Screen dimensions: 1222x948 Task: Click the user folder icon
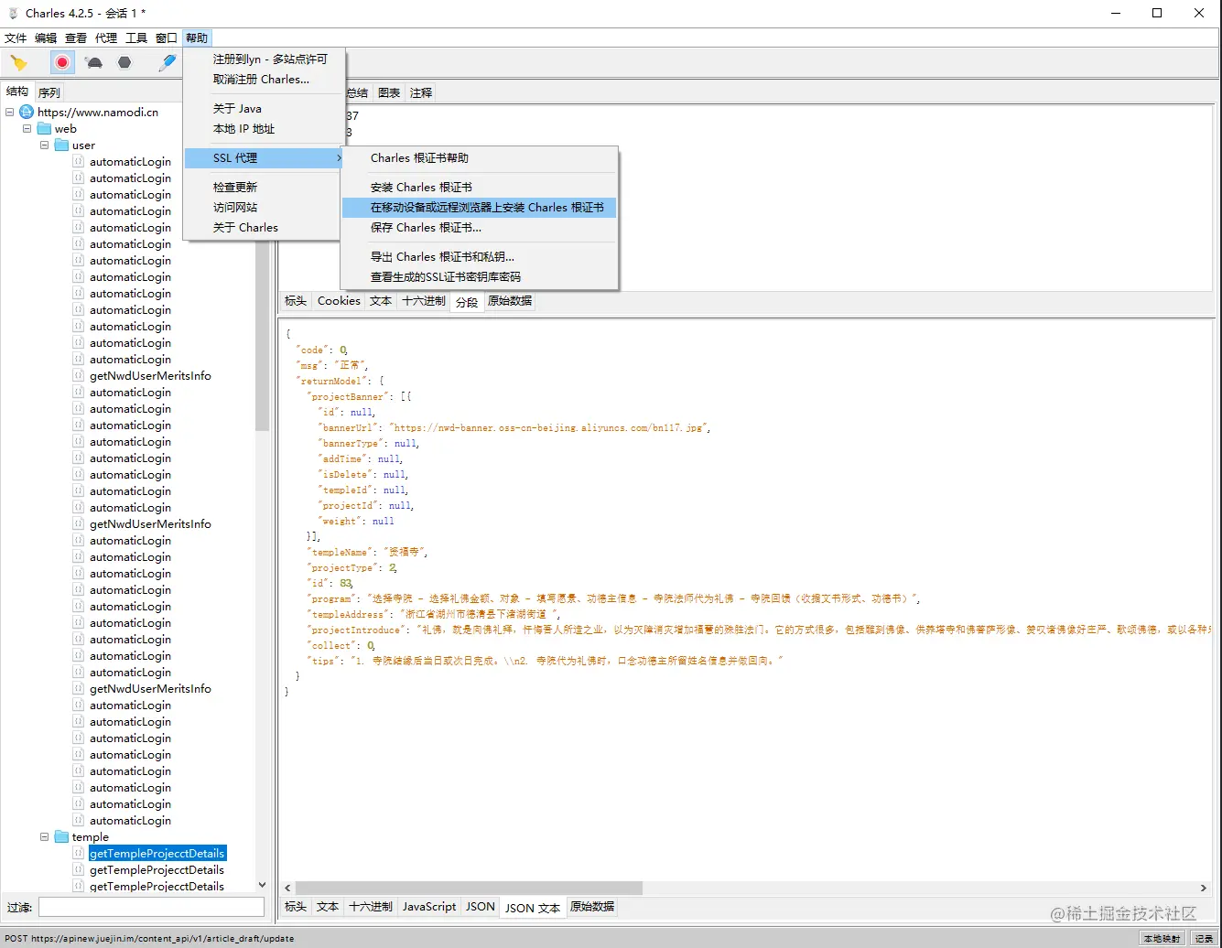click(x=61, y=145)
